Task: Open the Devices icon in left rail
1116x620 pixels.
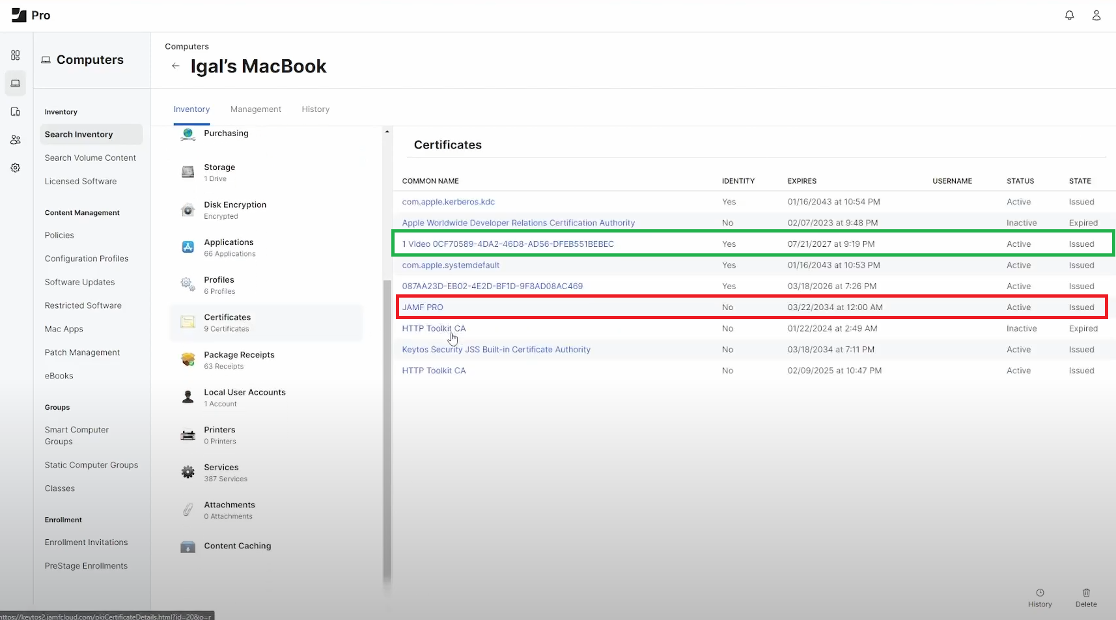Action: pyautogui.click(x=16, y=111)
